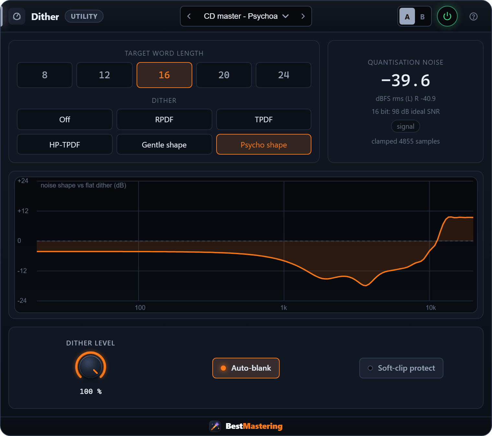Choose Gentle shape noise shaping
Screen dimensions: 492x436
pyautogui.click(x=164, y=145)
